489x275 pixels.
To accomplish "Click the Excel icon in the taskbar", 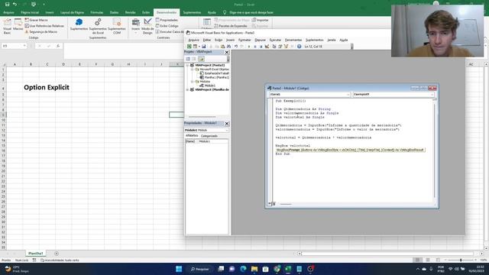I will pyautogui.click(x=288, y=269).
